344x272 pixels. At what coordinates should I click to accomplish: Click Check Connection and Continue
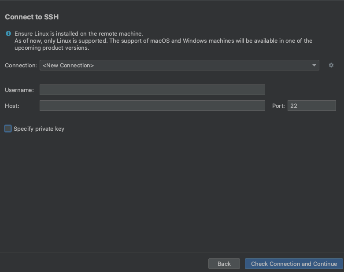coord(294,264)
